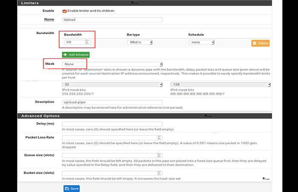Click the Bandwidth spinner arrows
The image size is (298, 192).
[x=87, y=42]
